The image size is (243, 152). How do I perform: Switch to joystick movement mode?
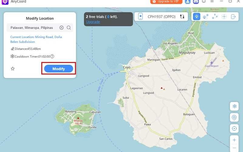tap(224, 17)
